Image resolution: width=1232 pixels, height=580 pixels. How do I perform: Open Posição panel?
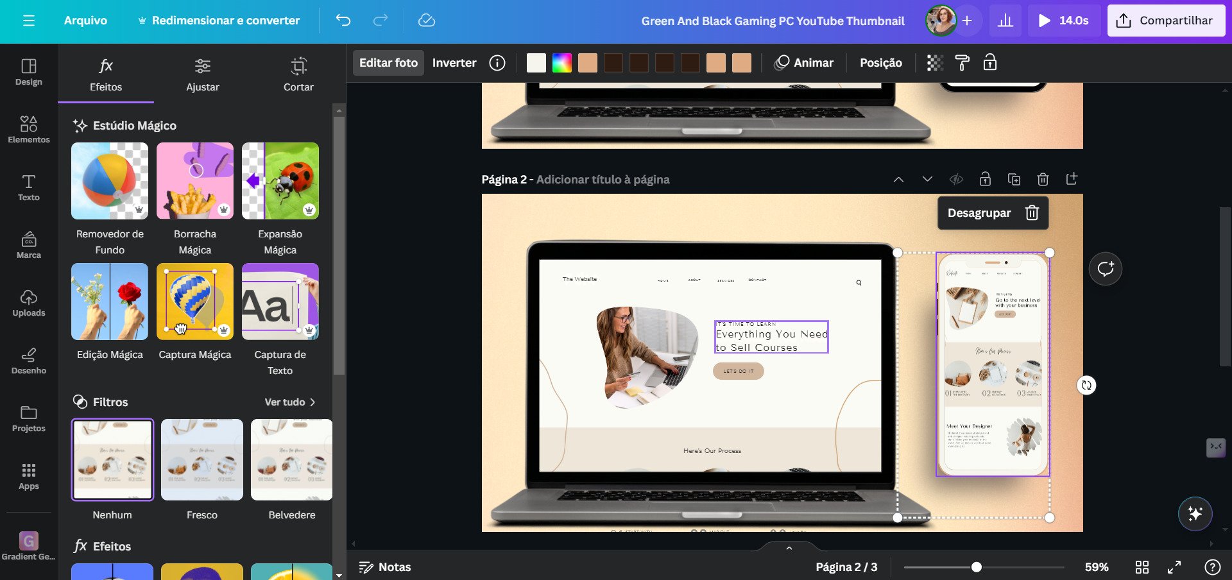pyautogui.click(x=881, y=63)
